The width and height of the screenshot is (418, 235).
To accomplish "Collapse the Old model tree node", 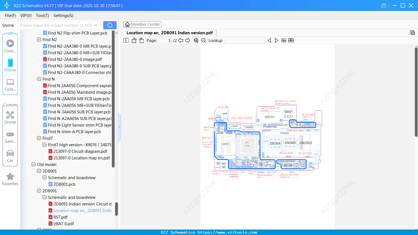I will [x=33, y=164].
